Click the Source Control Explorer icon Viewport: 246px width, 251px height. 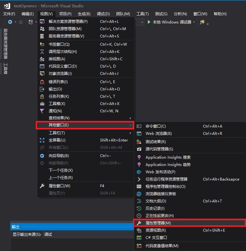point(139,149)
